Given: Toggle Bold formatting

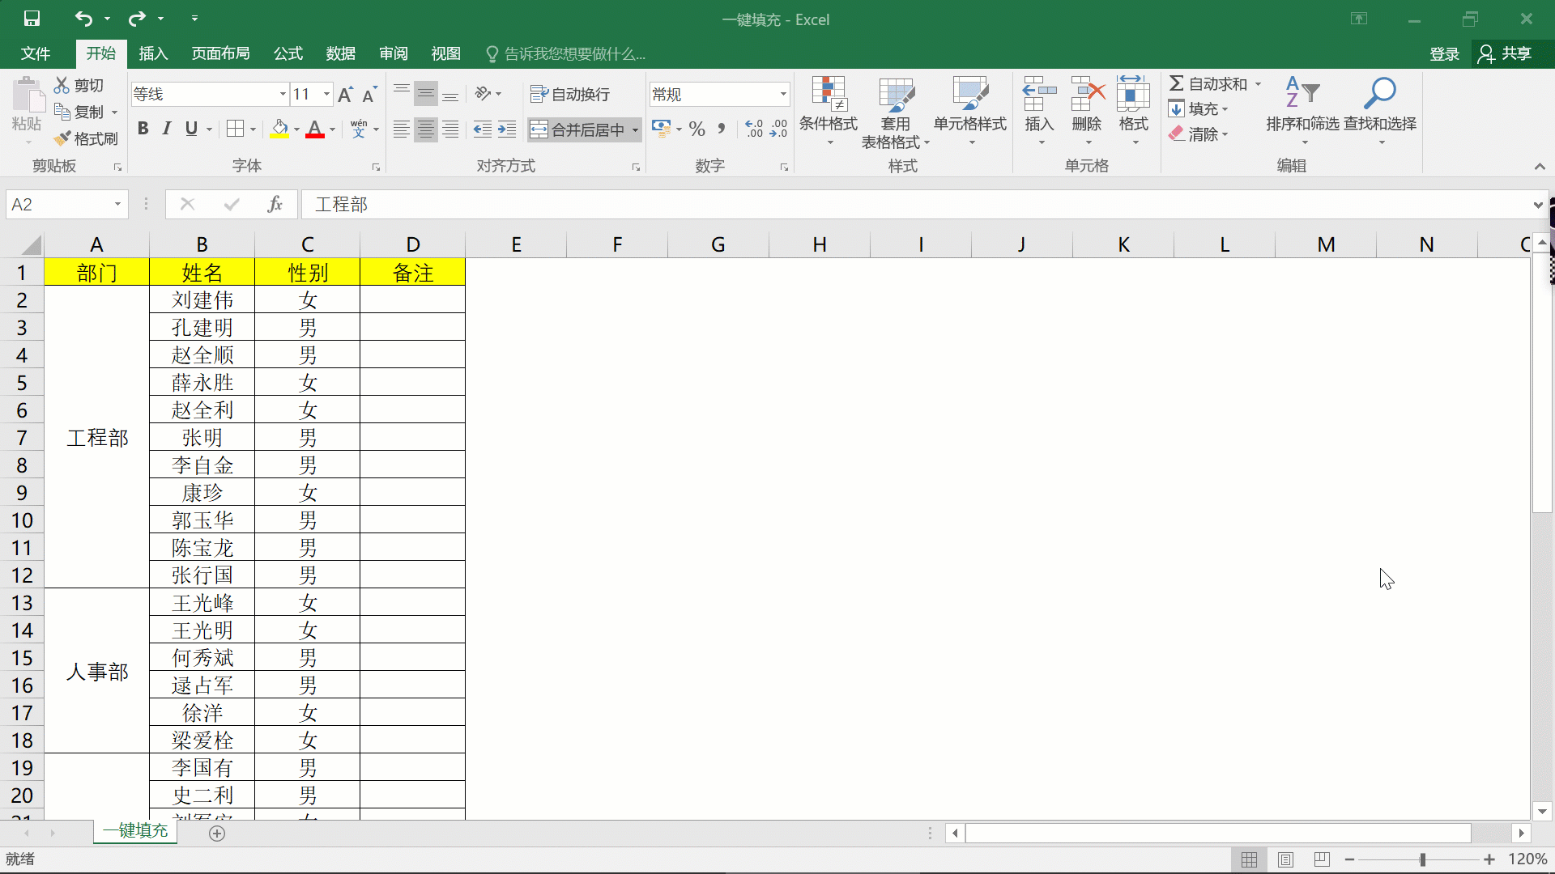Looking at the screenshot, I should point(143,129).
